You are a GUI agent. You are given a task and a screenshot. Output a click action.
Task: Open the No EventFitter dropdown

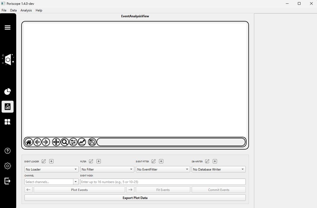163,169
